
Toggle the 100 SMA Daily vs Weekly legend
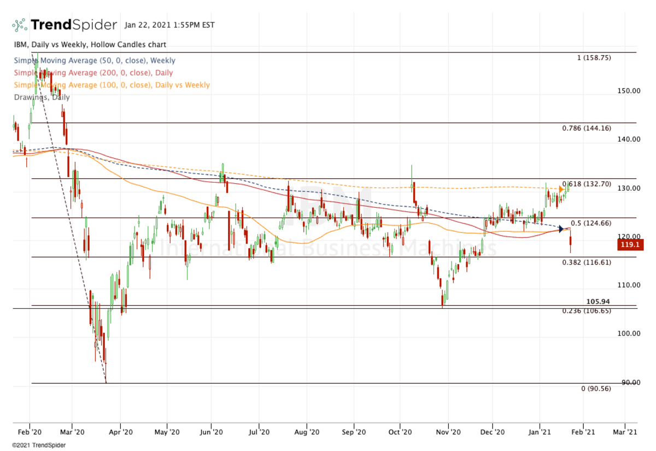[111, 85]
